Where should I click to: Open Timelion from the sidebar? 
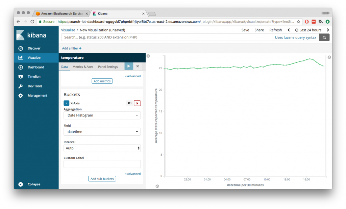coord(31,76)
